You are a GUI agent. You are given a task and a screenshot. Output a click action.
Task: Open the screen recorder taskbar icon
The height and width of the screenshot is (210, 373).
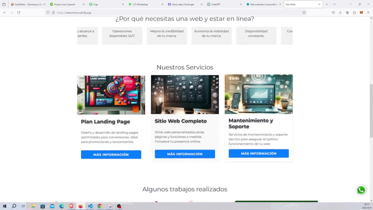(x=119, y=206)
